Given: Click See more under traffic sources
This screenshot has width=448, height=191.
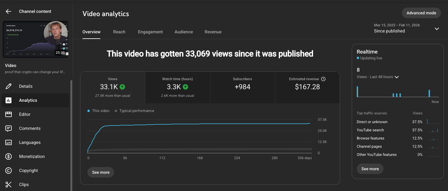Looking at the screenshot, I should pos(370,169).
